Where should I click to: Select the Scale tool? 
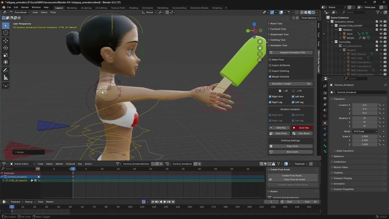click(x=6, y=55)
